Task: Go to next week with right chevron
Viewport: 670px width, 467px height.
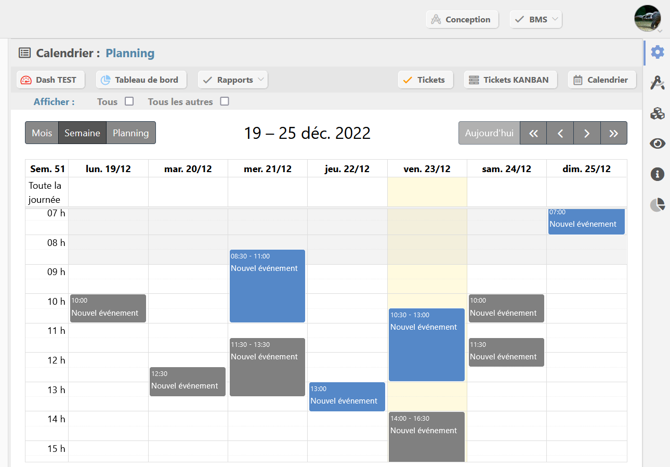Action: 587,133
